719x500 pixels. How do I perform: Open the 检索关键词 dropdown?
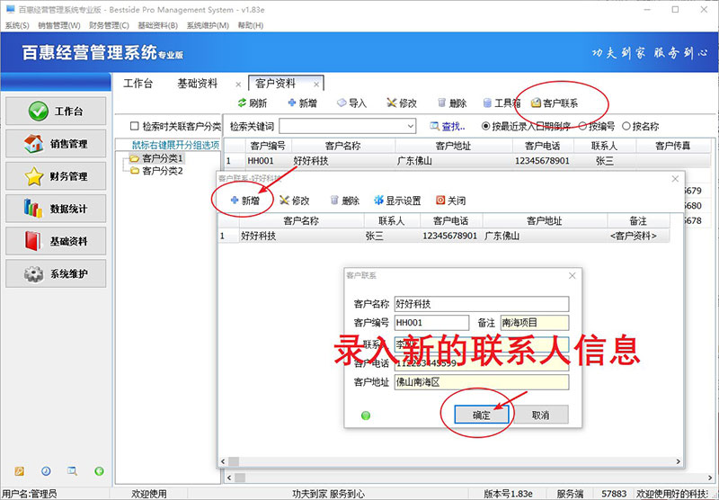point(410,126)
